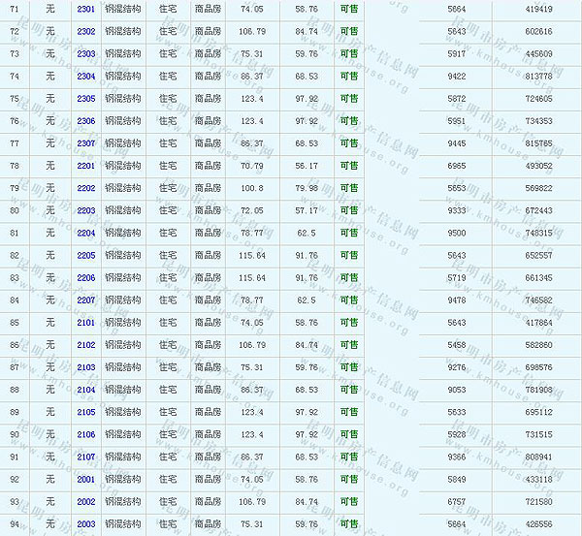Click the 2101 room number

(85, 323)
